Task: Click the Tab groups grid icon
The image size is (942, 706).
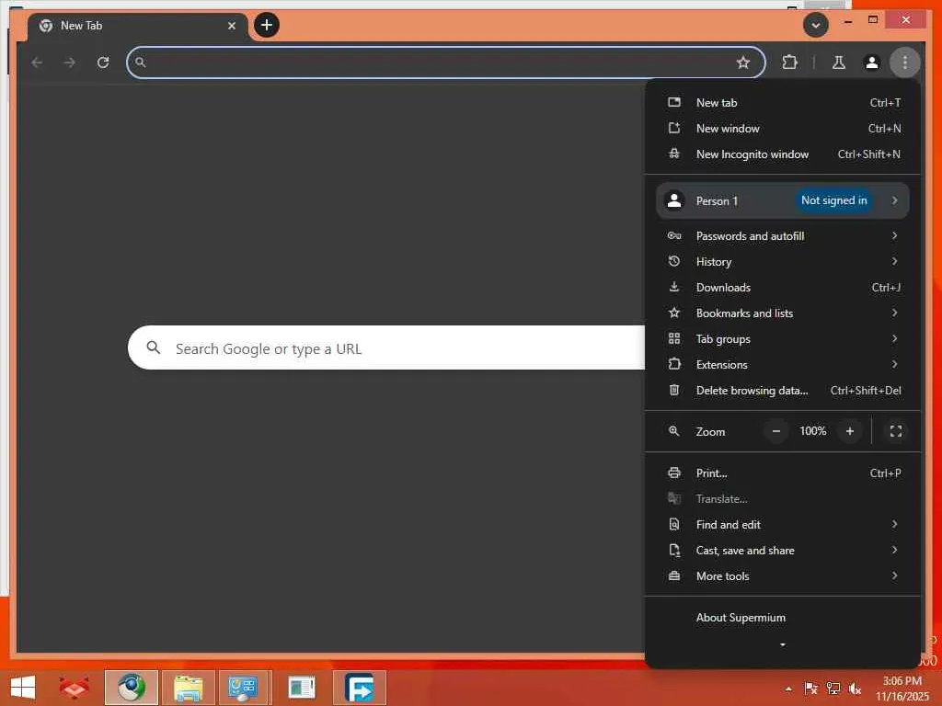Action: 674,338
